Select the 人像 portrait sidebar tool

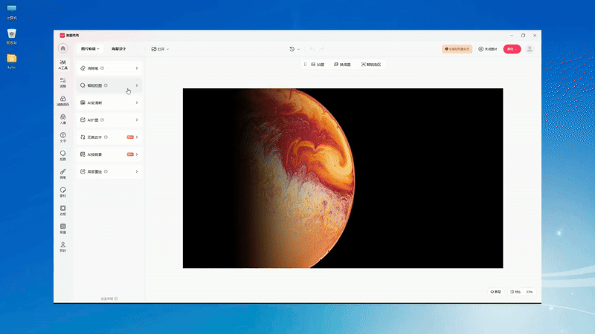[x=63, y=118]
